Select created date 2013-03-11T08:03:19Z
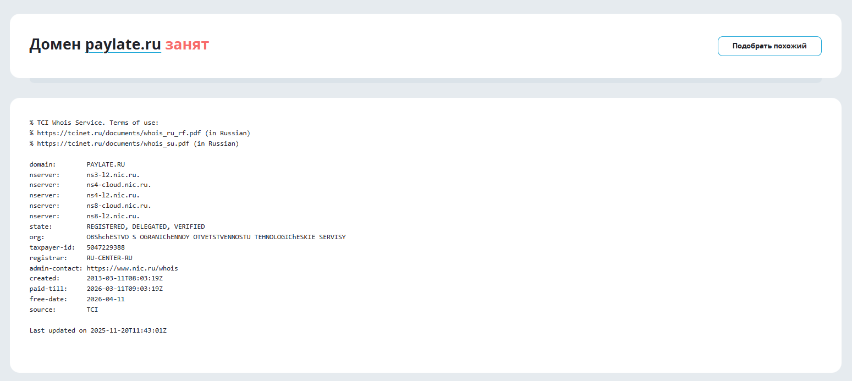852x381 pixels. click(125, 279)
